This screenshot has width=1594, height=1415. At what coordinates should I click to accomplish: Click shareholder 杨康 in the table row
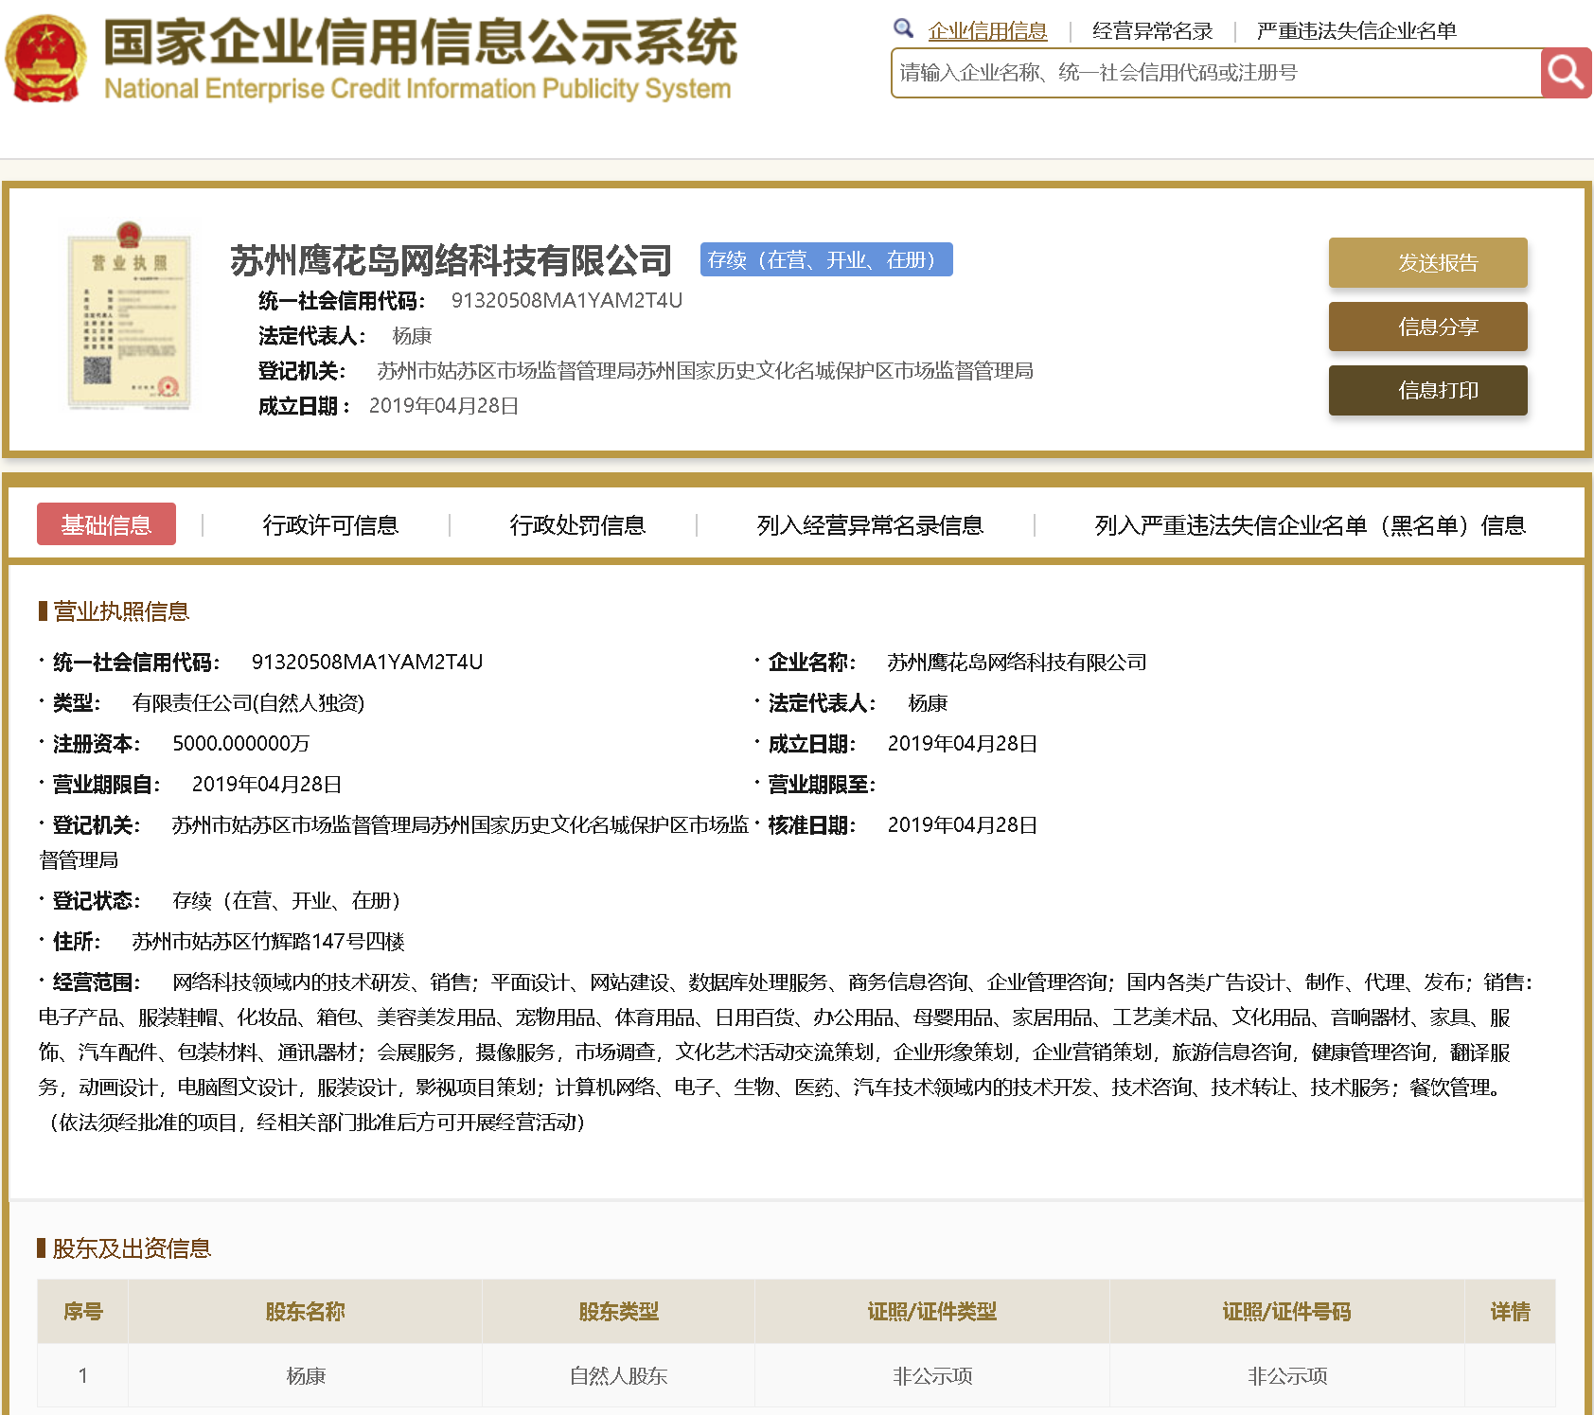[306, 1375]
